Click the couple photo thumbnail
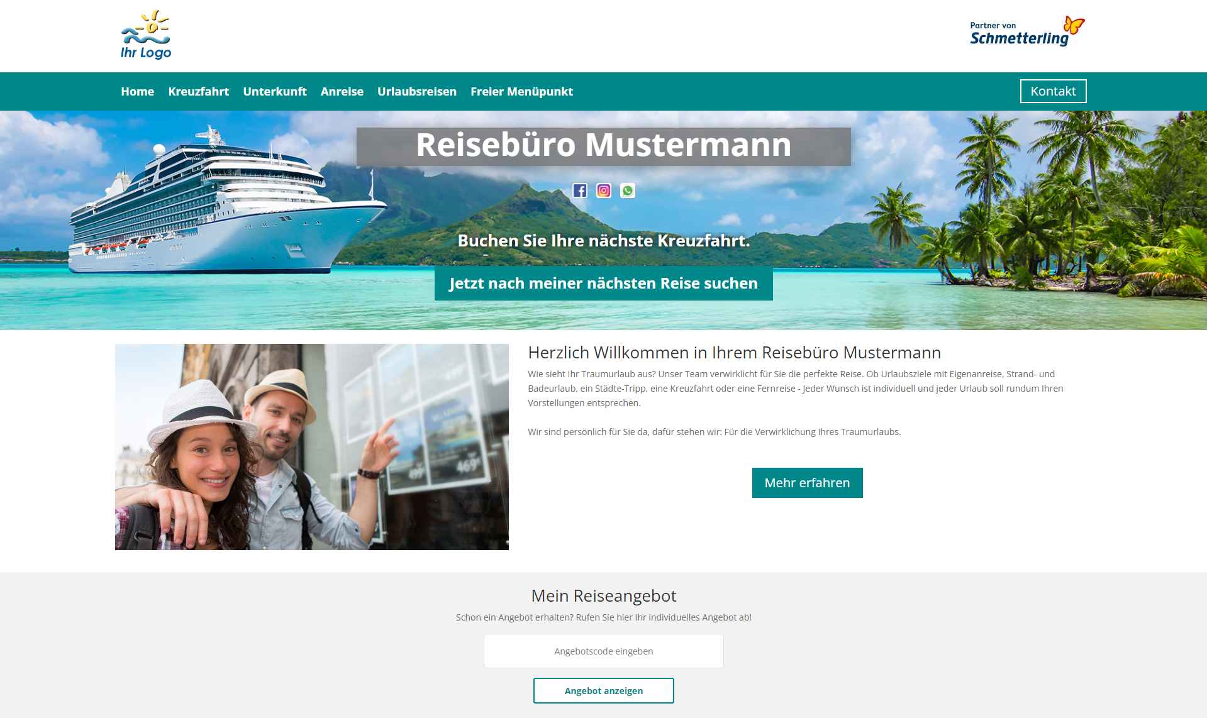The height and width of the screenshot is (718, 1207). 311,446
